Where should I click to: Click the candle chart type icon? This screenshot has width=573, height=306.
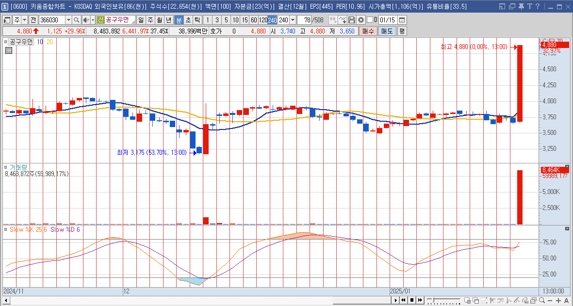(x=332, y=20)
